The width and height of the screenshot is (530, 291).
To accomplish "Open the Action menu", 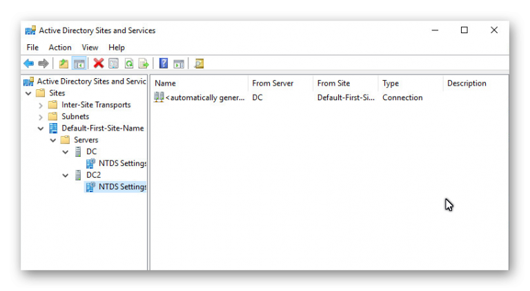I will pos(60,48).
